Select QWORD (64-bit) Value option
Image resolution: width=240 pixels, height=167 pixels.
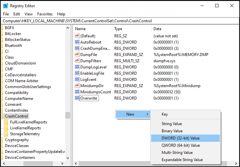click(185, 145)
